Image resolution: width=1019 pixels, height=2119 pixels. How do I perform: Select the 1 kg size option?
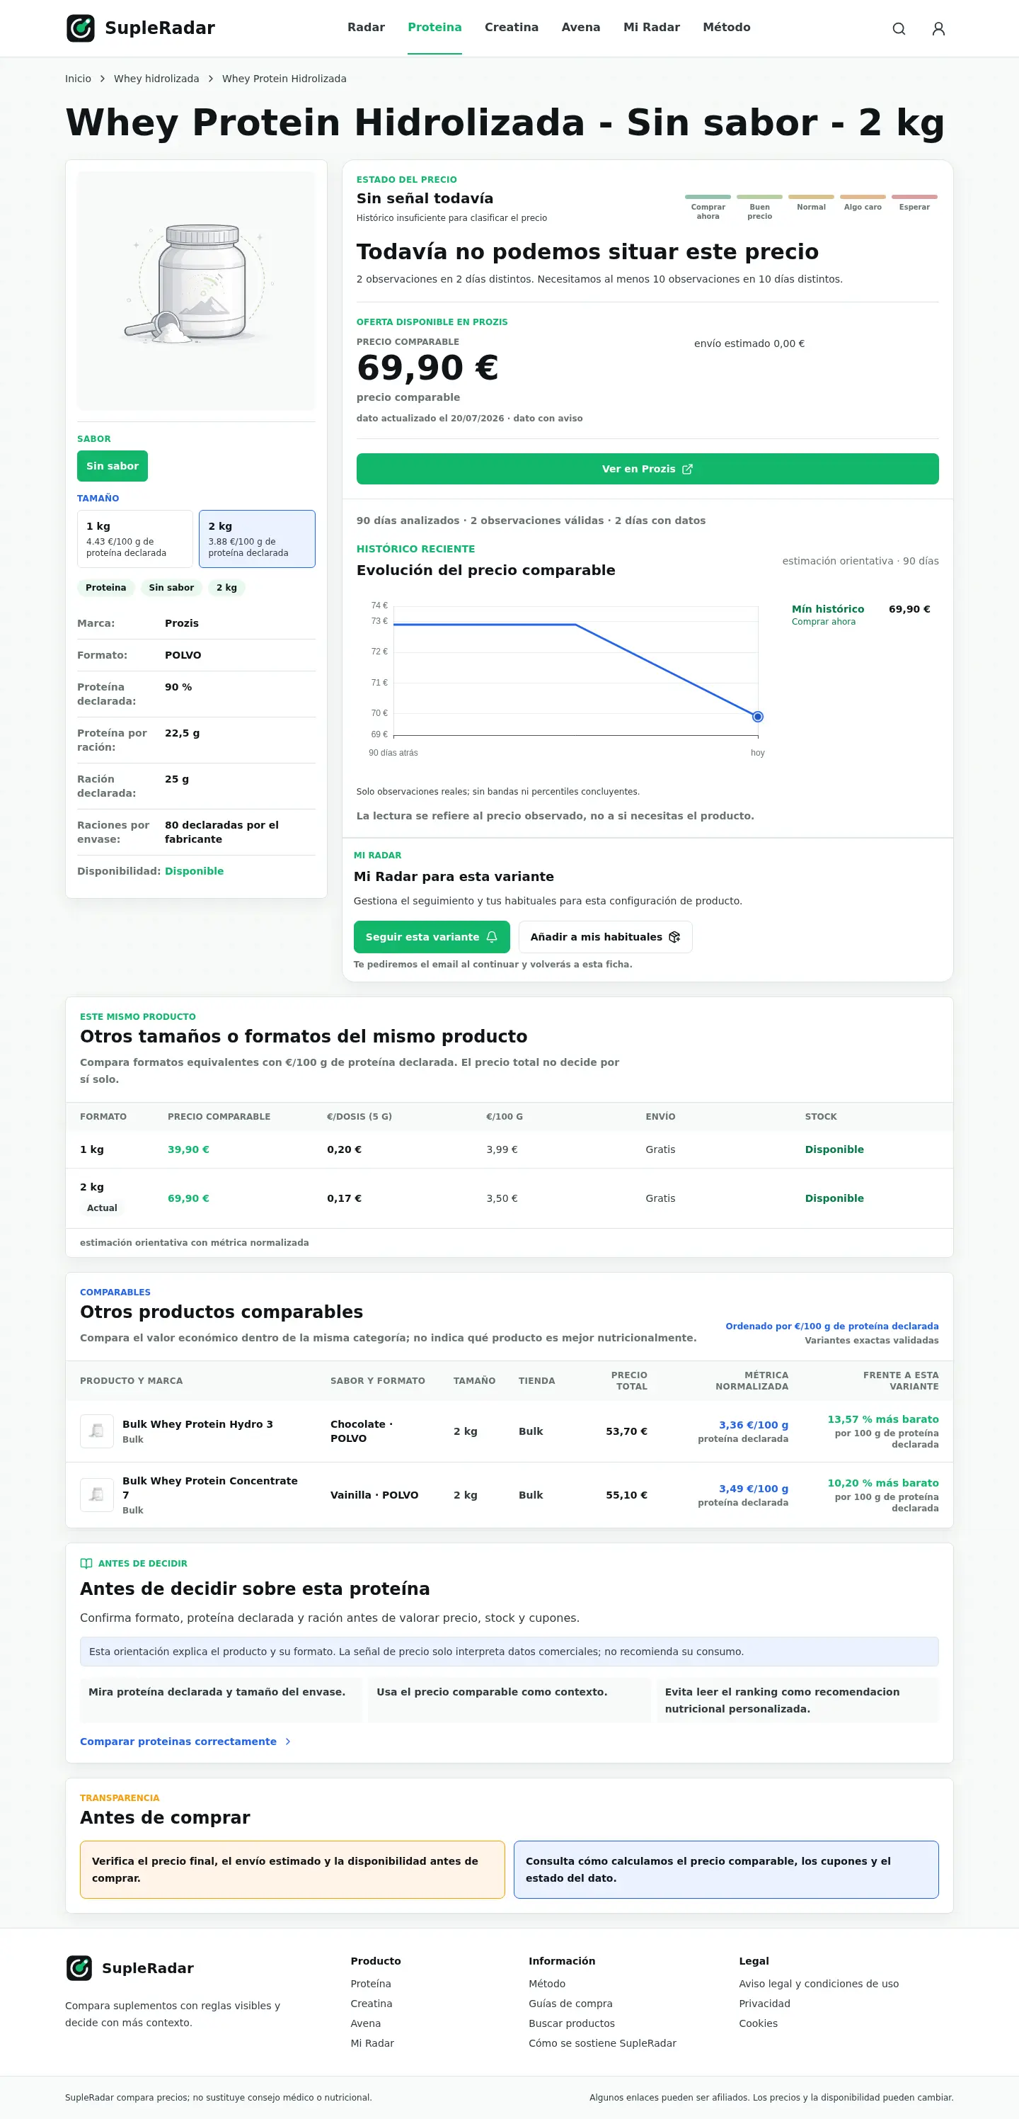(134, 539)
